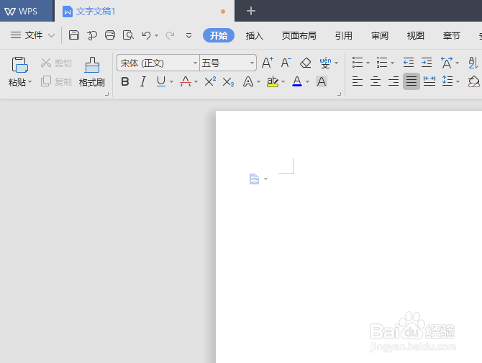
Task: Click the paragraph shading bucket icon
Action: [x=473, y=82]
